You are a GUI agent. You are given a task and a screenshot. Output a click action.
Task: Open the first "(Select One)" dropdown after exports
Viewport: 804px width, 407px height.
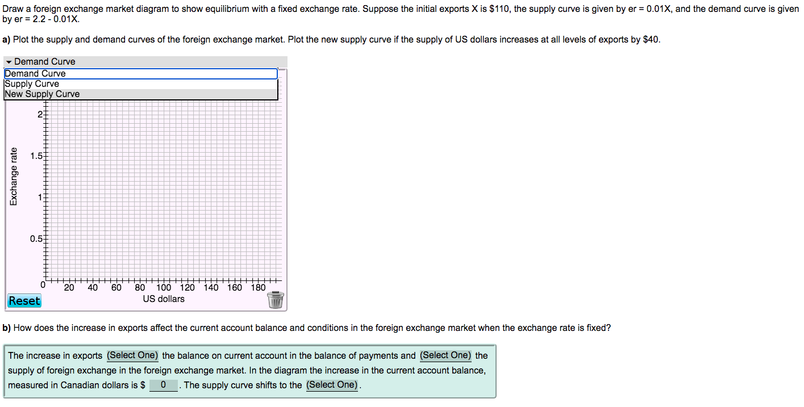(x=132, y=355)
